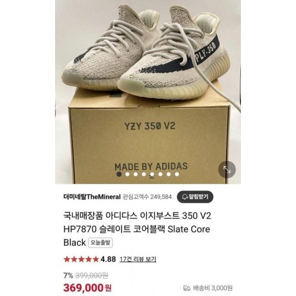Open the sixth image via dot
Screen dimensions: 296x296
160,174
